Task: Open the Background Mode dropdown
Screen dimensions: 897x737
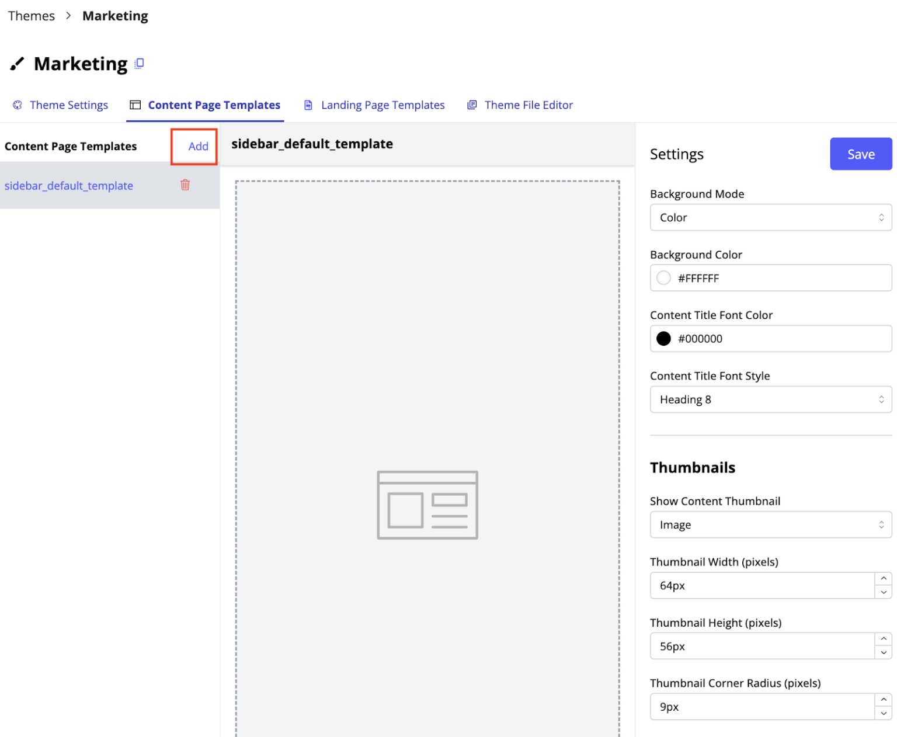Action: [770, 217]
